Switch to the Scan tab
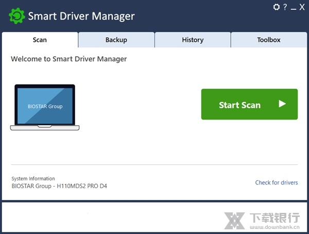Image resolution: width=309 pixels, height=234 pixels. (40, 40)
